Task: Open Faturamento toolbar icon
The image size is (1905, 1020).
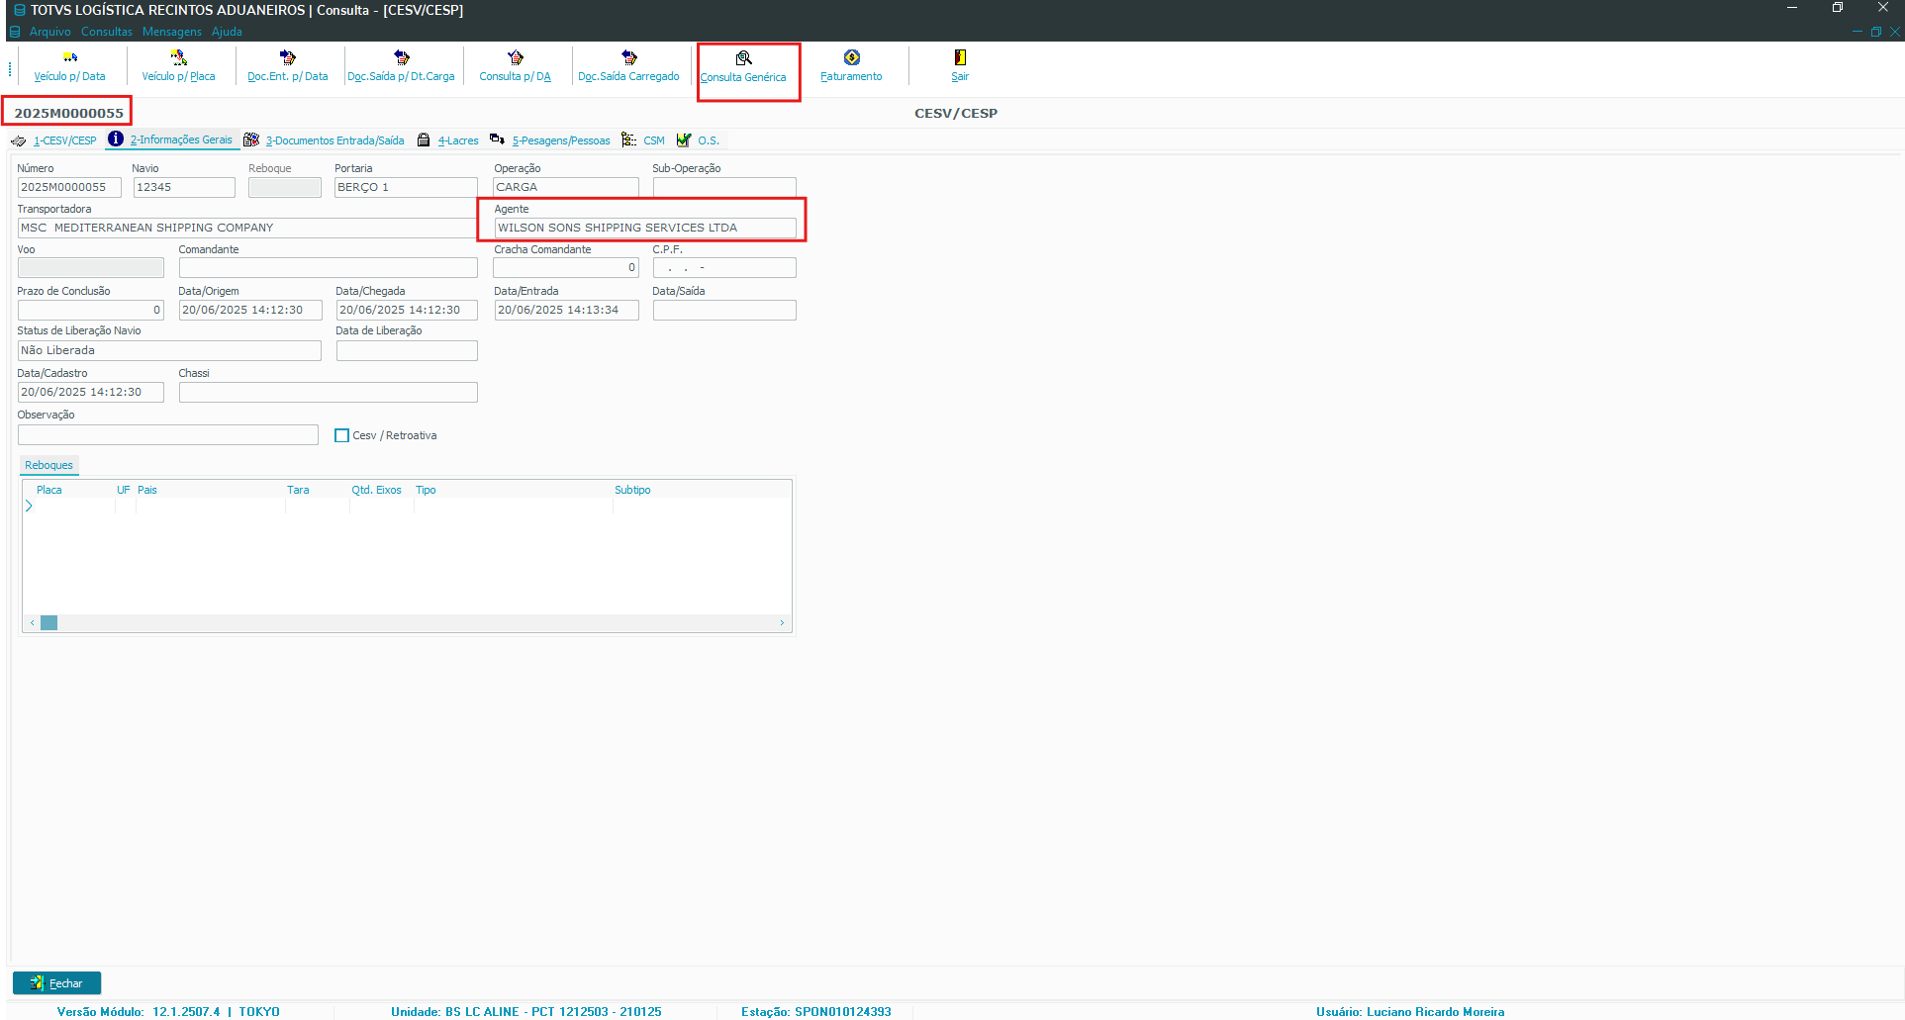Action: click(x=851, y=57)
